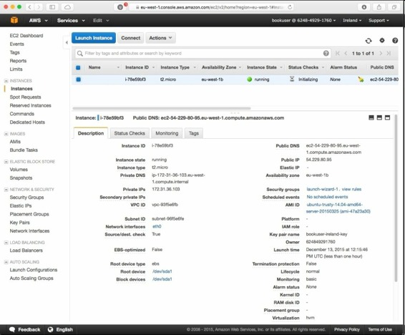Open the Services dropdown
This screenshot has width=405, height=335.
coord(71,21)
